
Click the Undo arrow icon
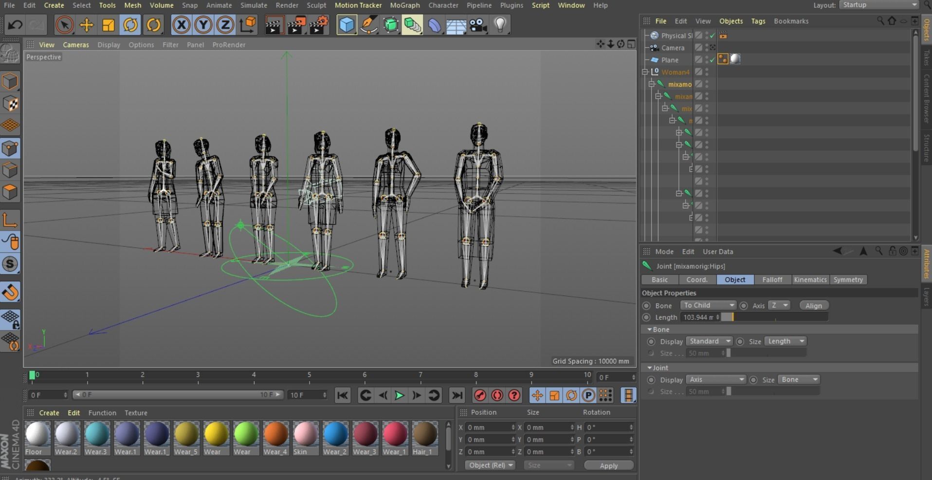[15, 25]
